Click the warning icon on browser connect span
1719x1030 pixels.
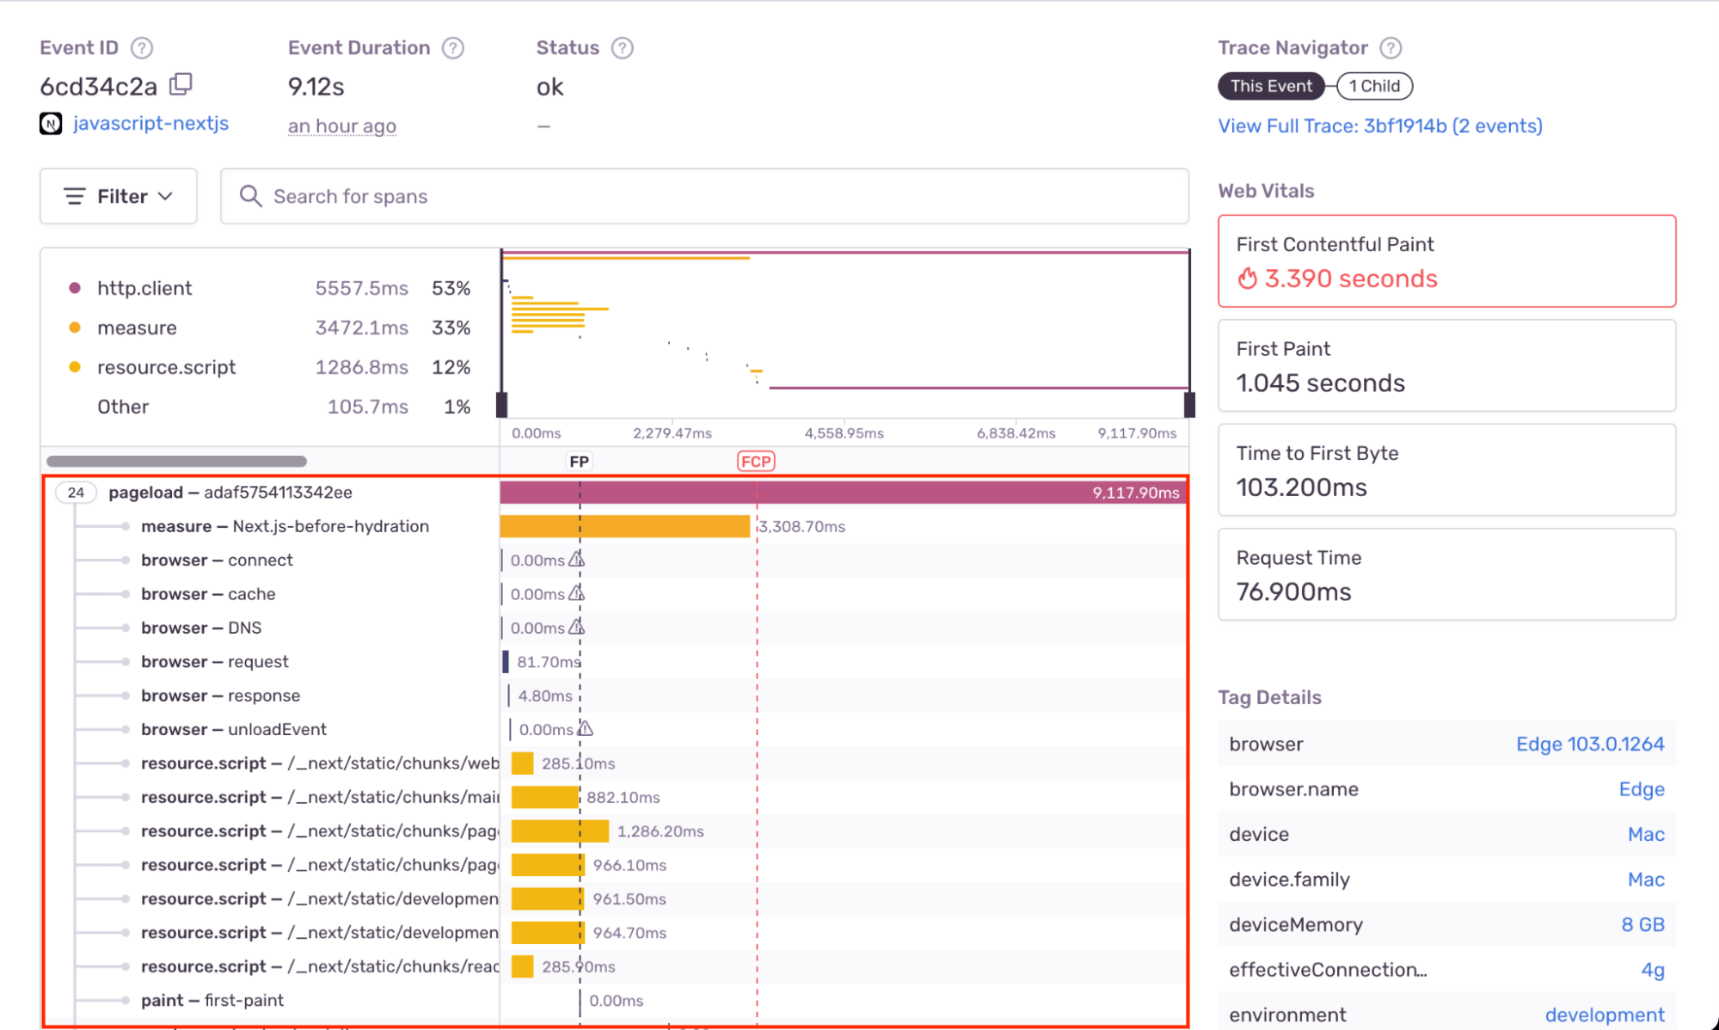click(x=576, y=559)
